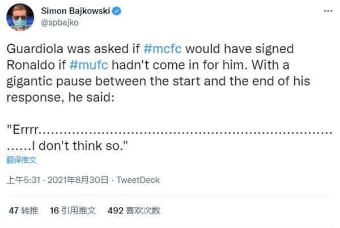Image resolution: width=340 pixels, height=228 pixels.
Task: Click the word Guardiola in the tweet
Action: pos(35,49)
